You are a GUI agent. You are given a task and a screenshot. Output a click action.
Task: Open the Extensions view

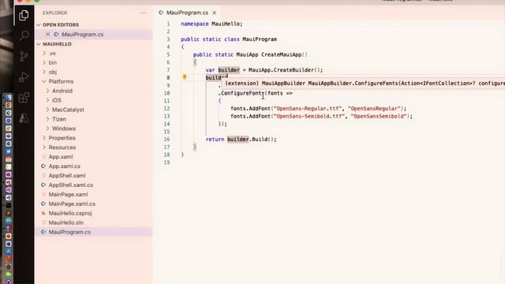tap(24, 98)
